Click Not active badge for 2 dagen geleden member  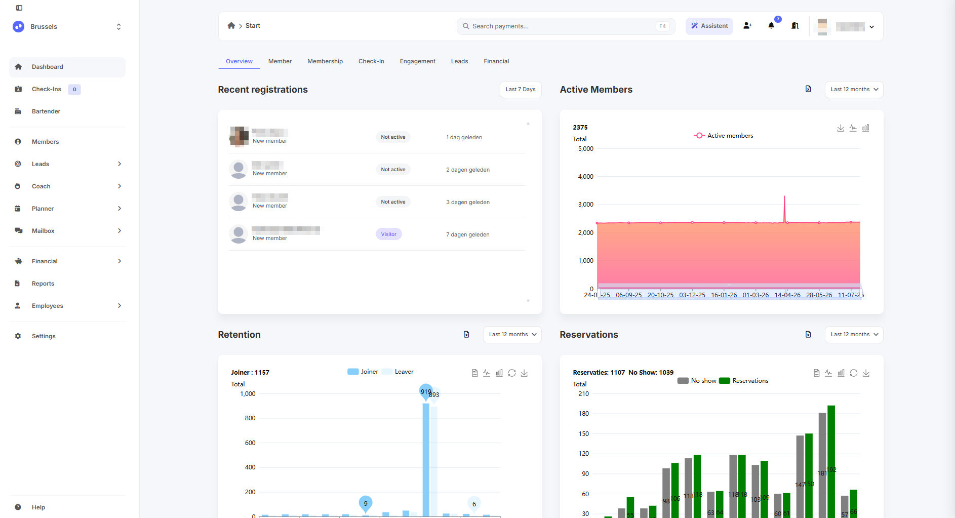[x=393, y=170]
